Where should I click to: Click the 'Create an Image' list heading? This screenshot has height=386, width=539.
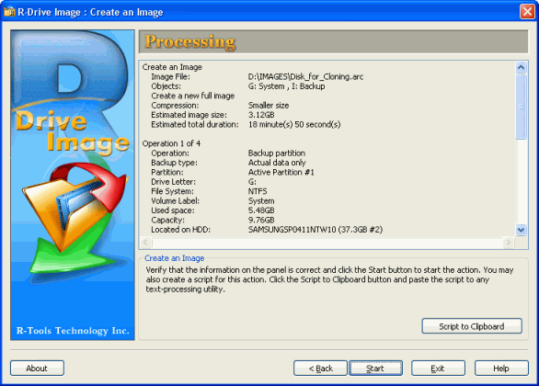click(x=172, y=67)
